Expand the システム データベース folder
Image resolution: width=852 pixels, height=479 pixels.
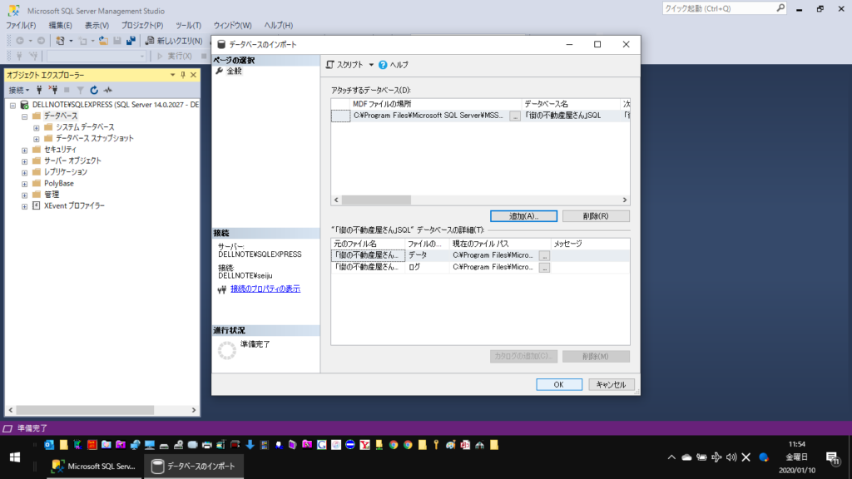pos(37,127)
